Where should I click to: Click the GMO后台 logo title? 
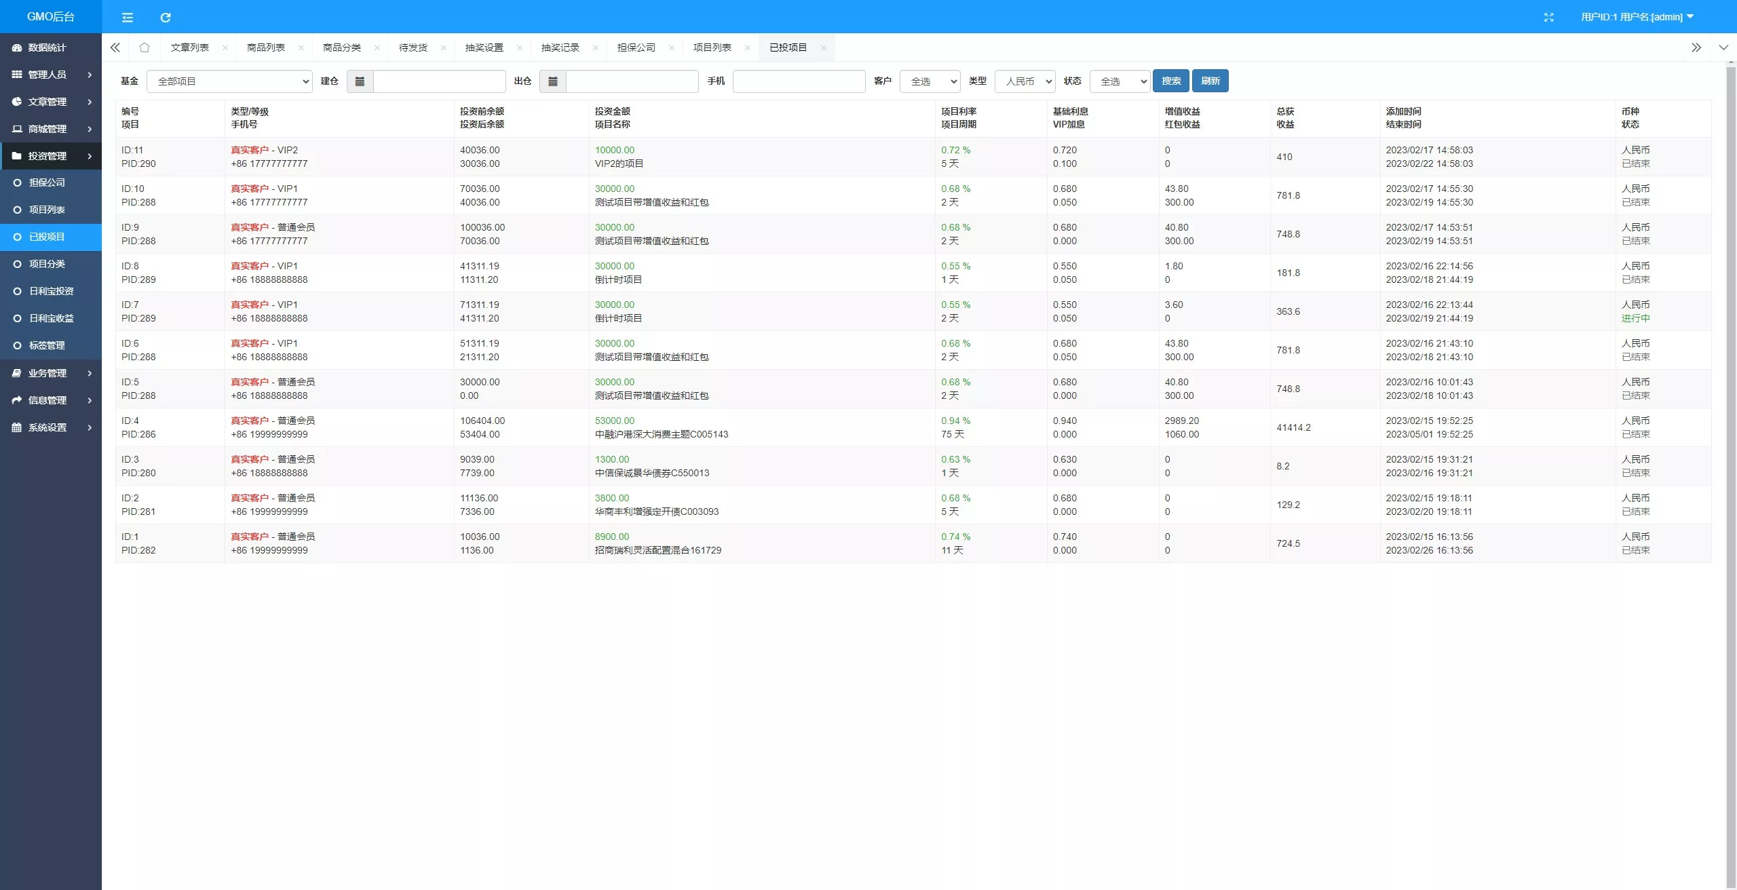(x=51, y=17)
